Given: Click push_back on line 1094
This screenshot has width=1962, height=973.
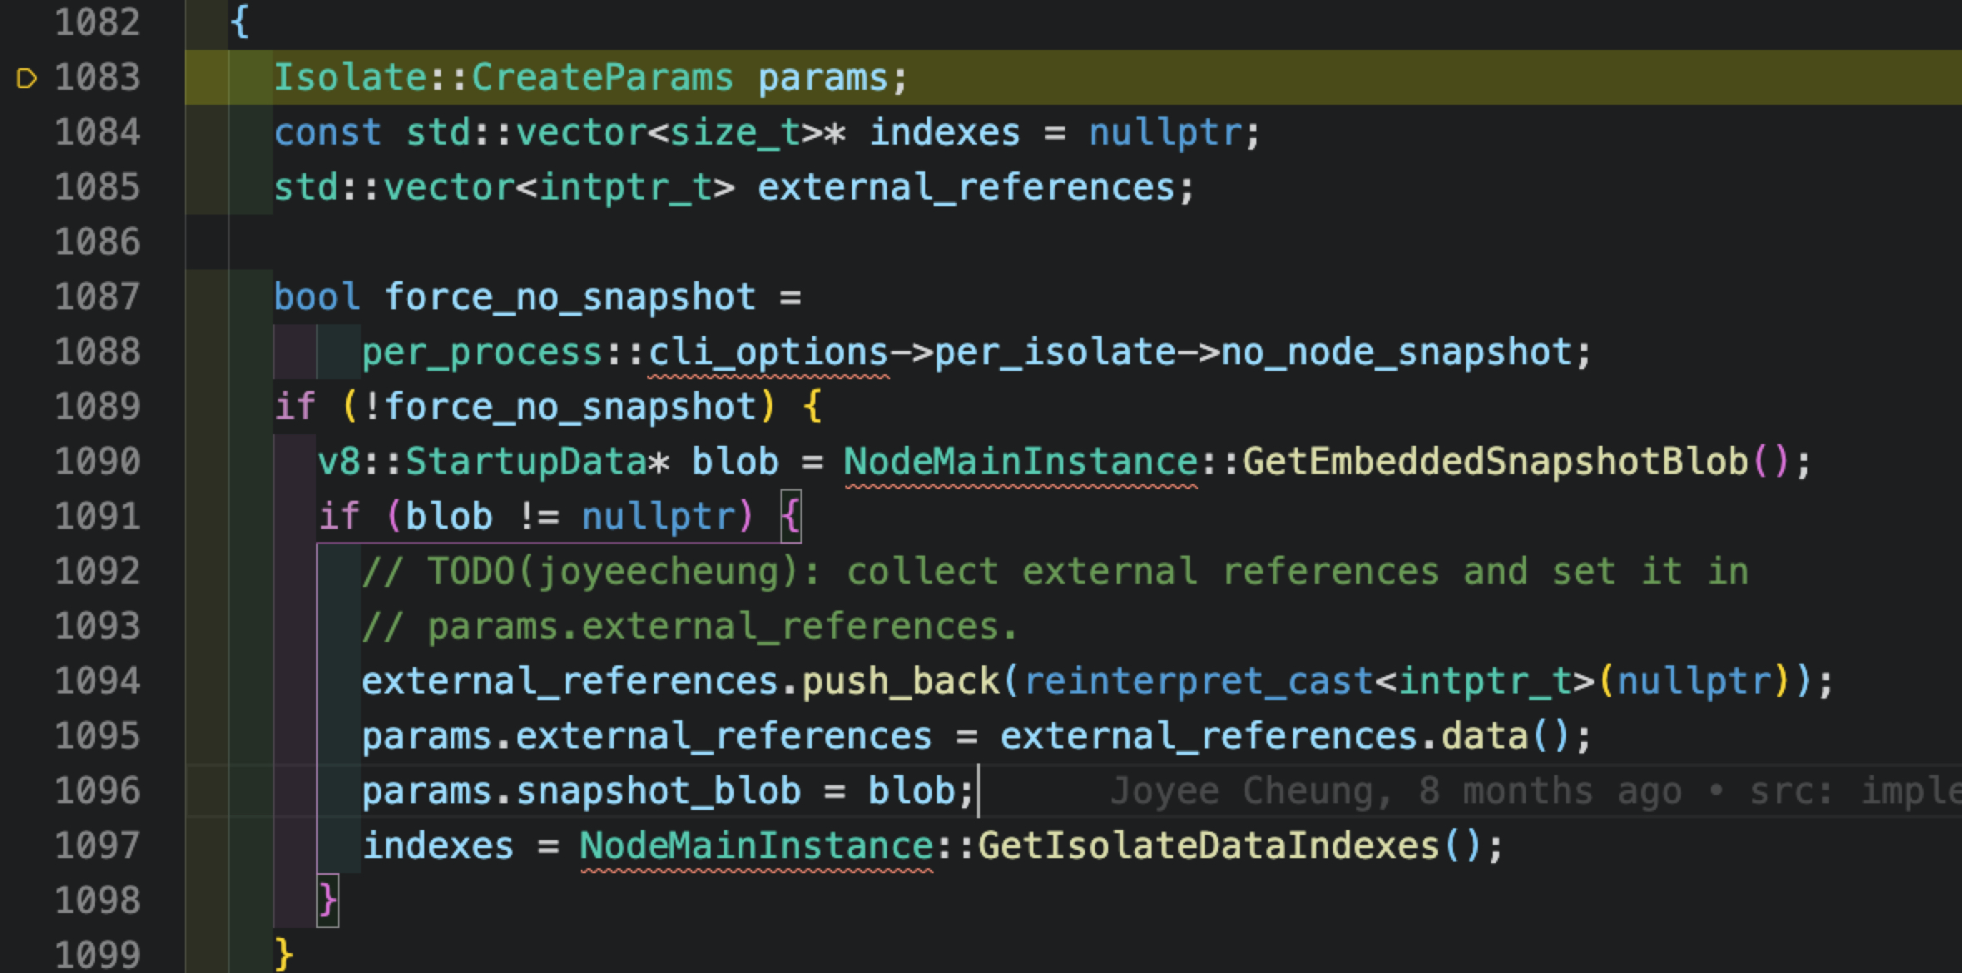Looking at the screenshot, I should click(900, 681).
